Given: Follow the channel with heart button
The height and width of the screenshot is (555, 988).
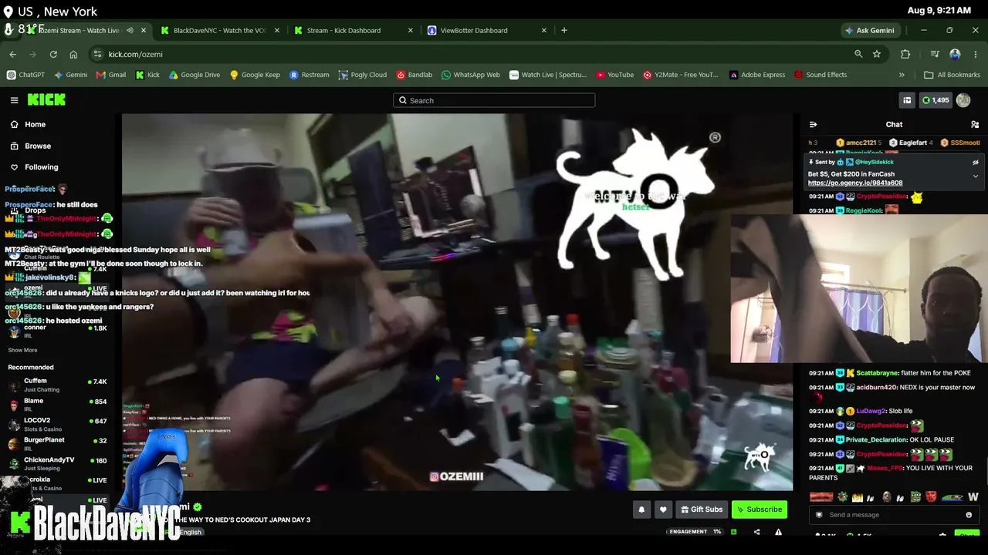Looking at the screenshot, I should coord(663,510).
